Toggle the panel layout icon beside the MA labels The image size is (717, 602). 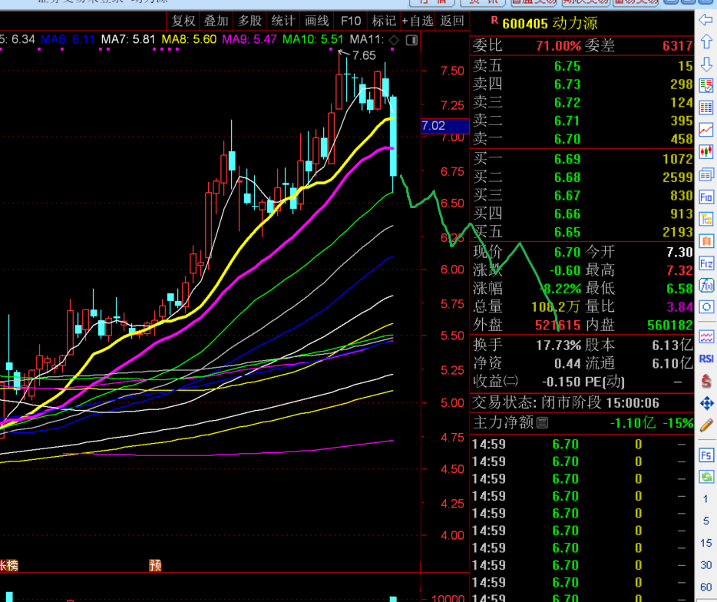click(411, 40)
